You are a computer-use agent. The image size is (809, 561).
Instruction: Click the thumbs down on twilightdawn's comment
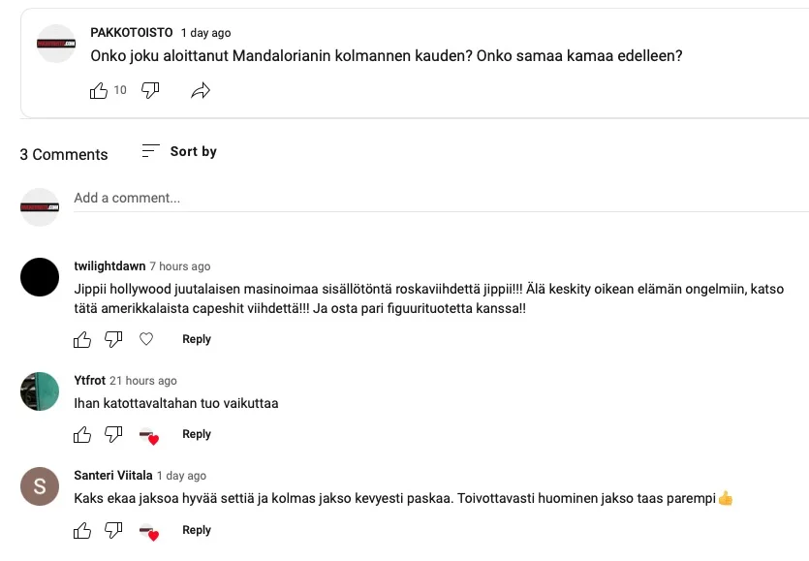114,339
